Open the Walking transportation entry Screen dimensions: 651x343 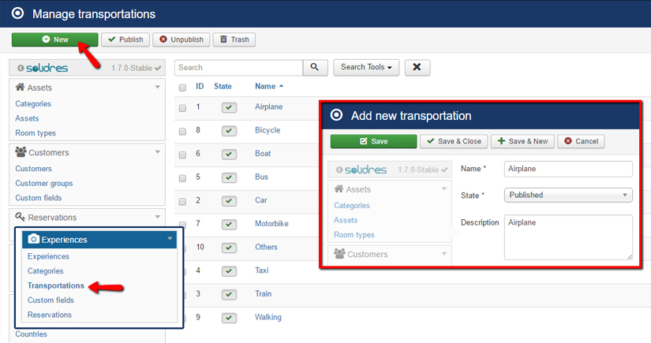[x=268, y=317]
